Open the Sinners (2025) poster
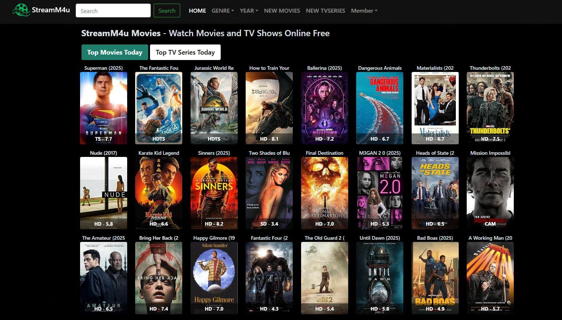 (214, 193)
